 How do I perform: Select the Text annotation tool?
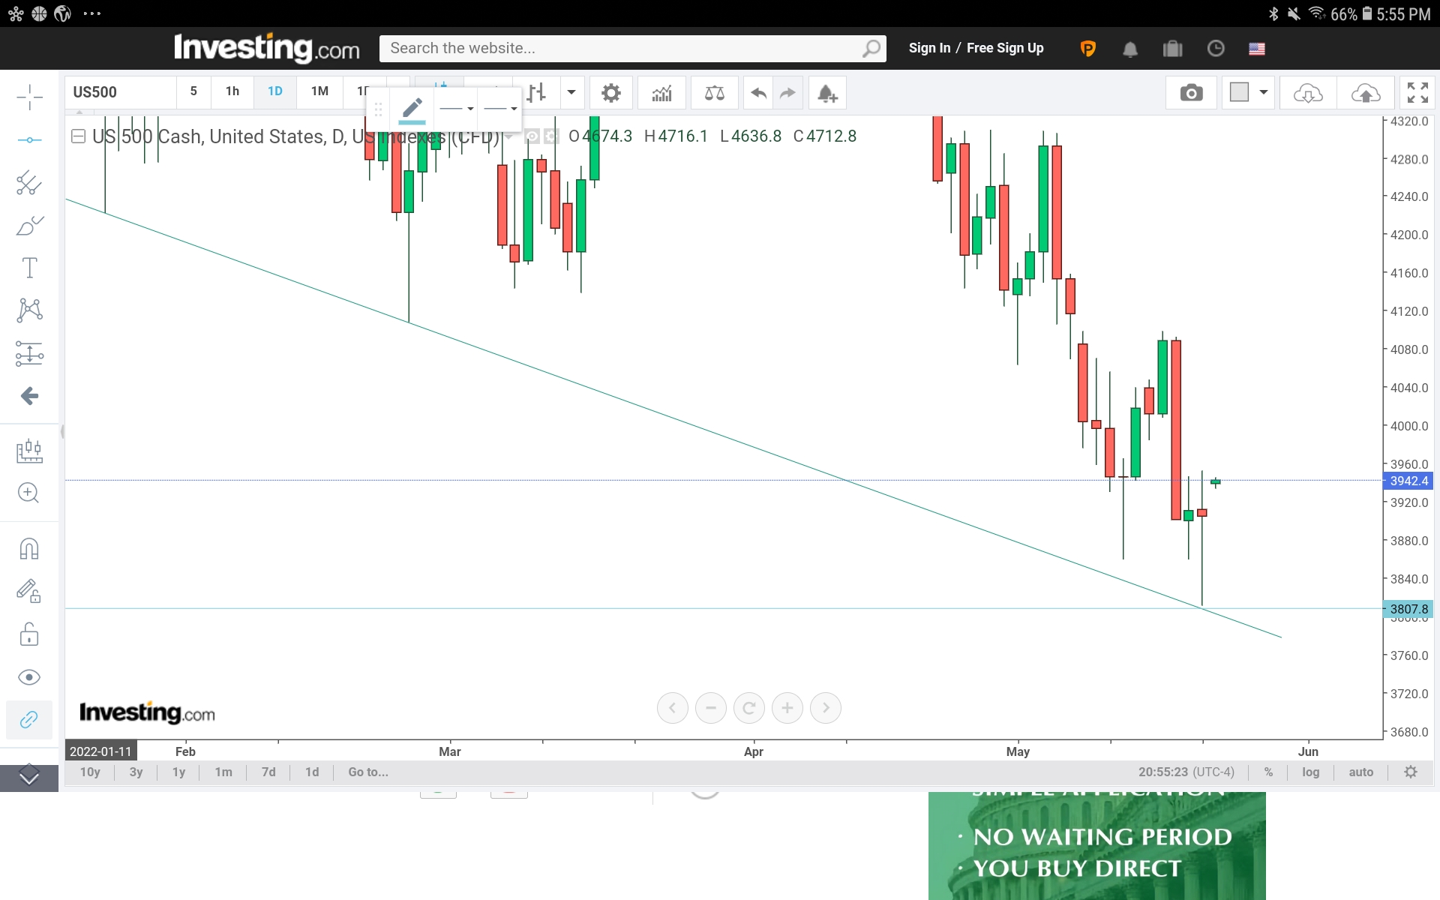tap(29, 268)
